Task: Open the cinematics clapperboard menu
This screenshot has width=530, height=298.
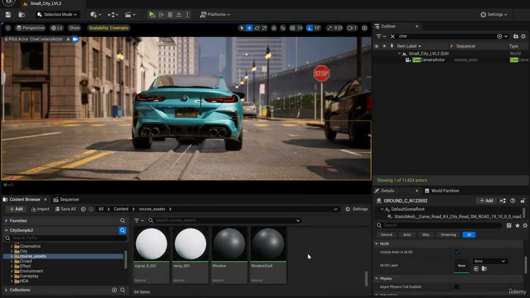Action: [x=130, y=14]
